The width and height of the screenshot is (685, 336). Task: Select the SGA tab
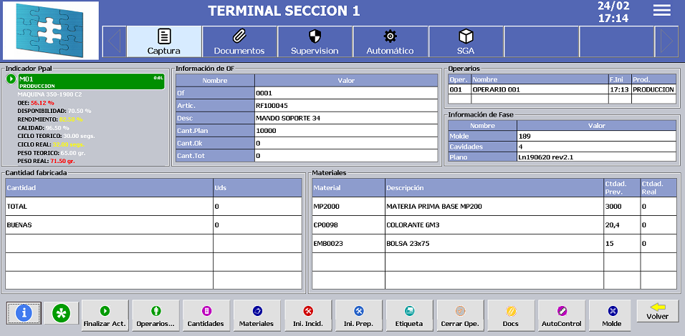click(466, 41)
